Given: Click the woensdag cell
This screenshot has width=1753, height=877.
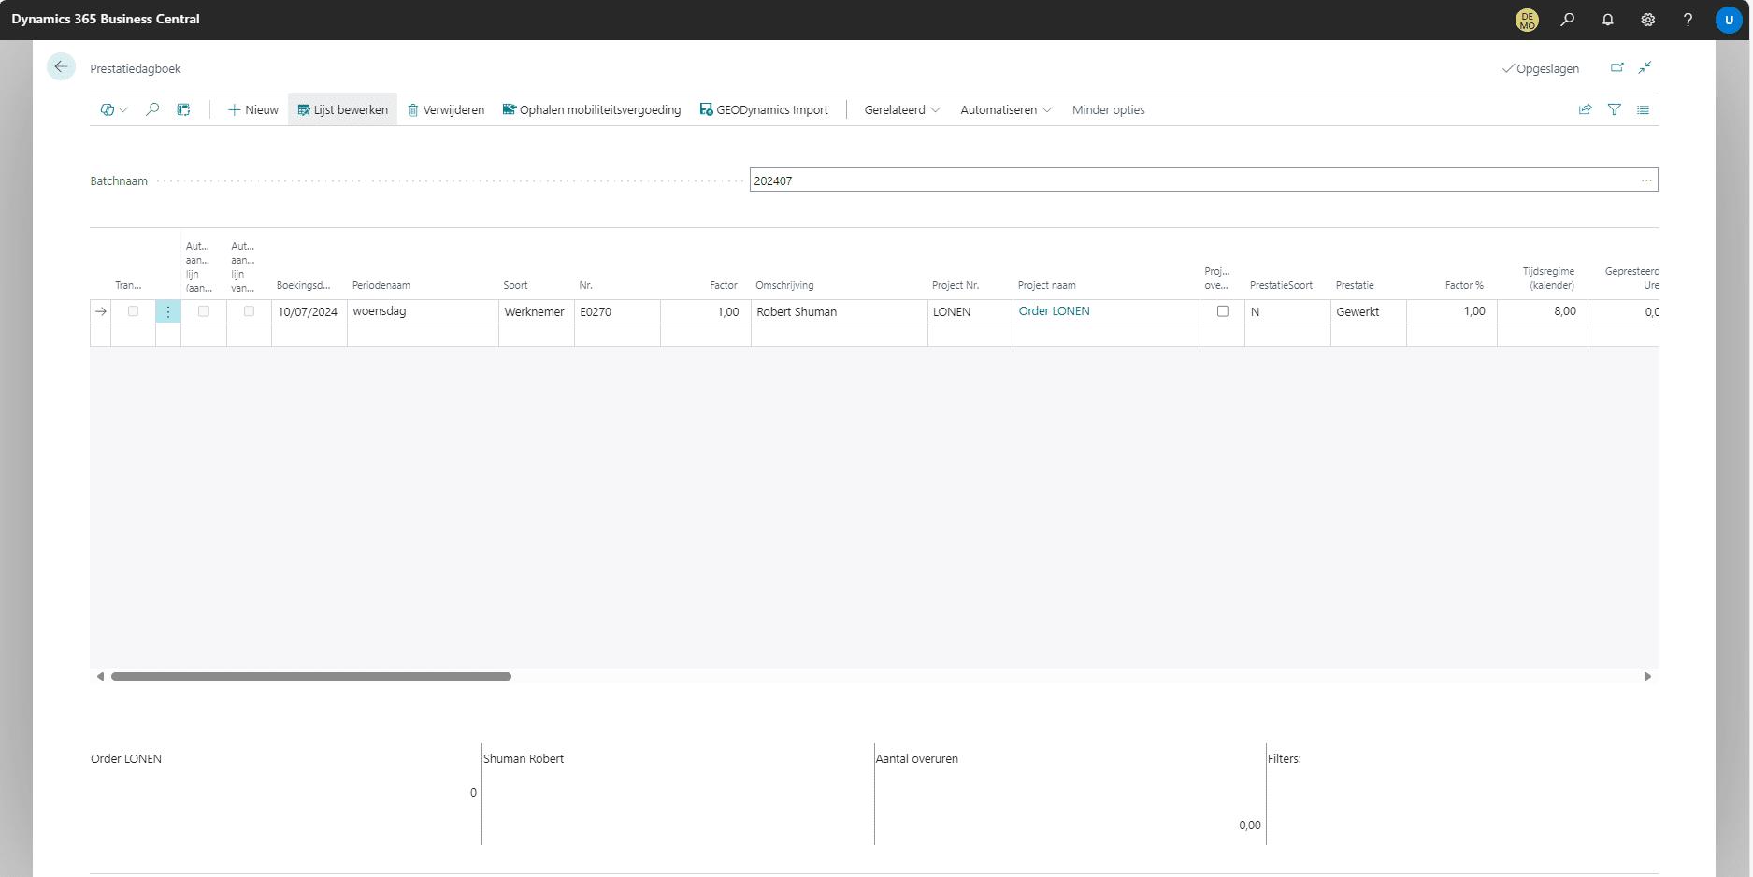Looking at the screenshot, I should [423, 311].
